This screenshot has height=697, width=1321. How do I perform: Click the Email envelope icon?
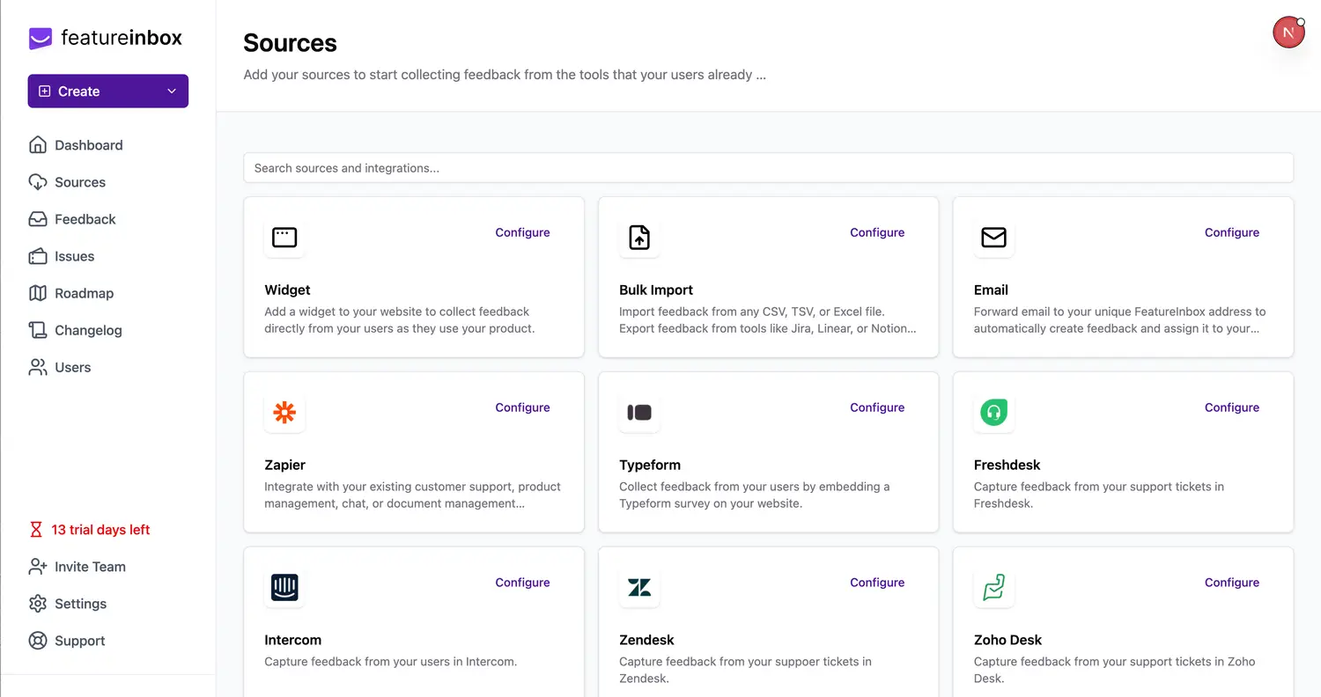[x=993, y=237]
